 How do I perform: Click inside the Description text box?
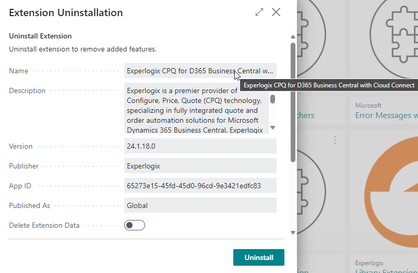click(x=196, y=108)
